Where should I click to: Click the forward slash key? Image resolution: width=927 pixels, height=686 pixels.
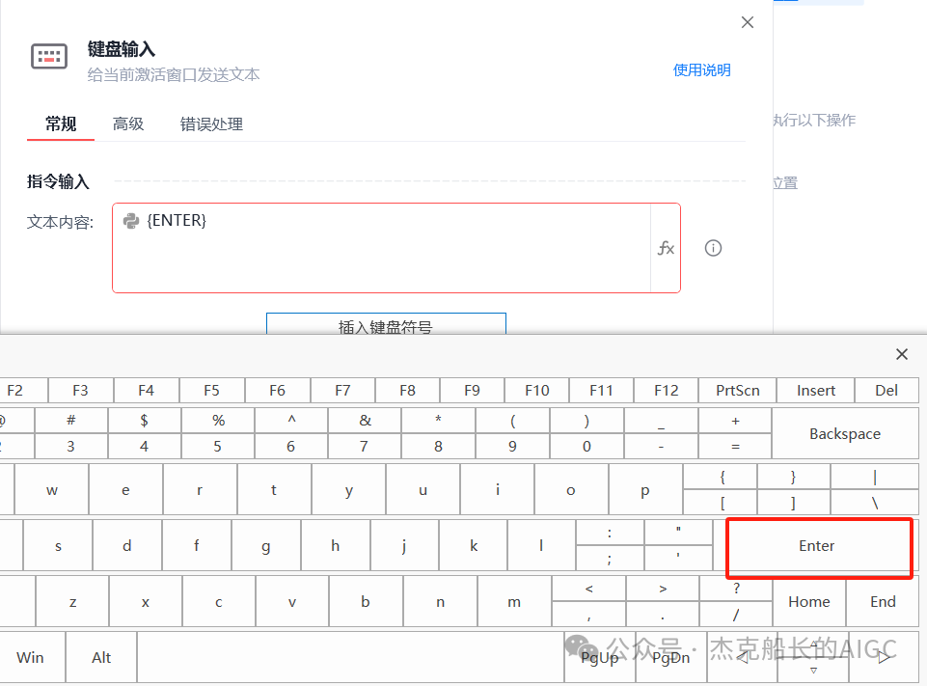(x=736, y=615)
